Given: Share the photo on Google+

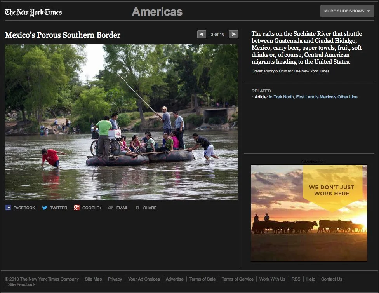Looking at the screenshot, I should (x=87, y=208).
